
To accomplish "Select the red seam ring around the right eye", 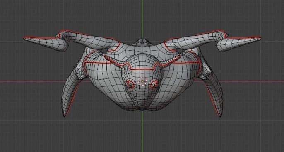I will click(x=154, y=84).
